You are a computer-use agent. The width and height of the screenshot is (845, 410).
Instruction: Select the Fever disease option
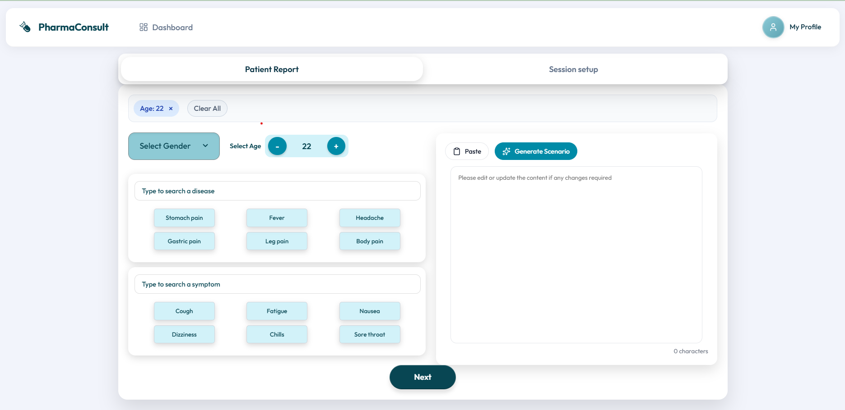[x=276, y=218]
